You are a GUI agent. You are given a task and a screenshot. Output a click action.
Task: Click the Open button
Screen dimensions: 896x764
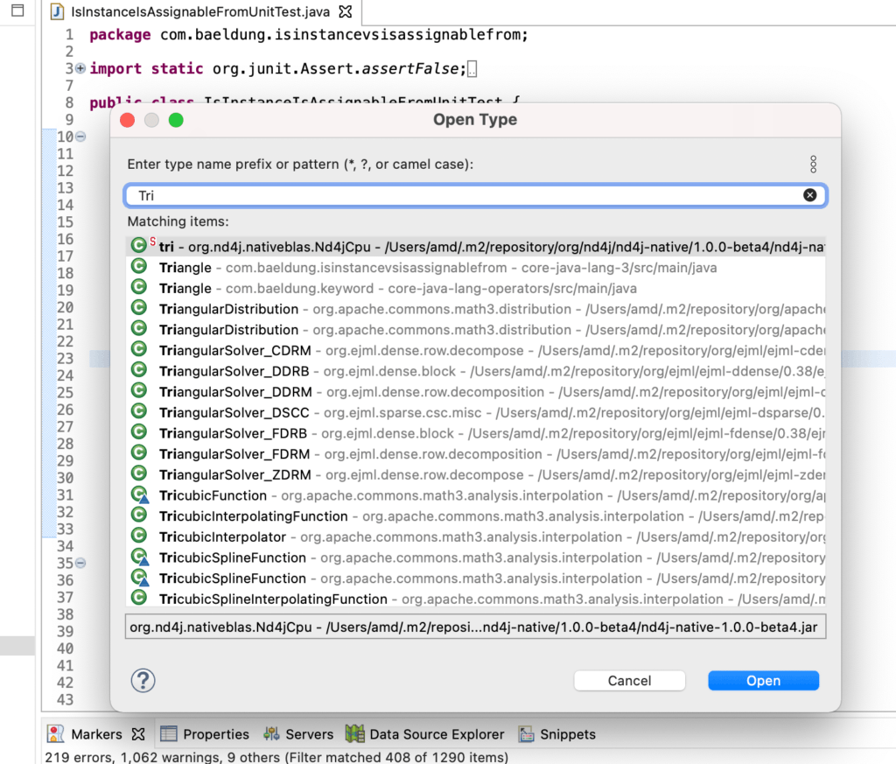tap(762, 680)
